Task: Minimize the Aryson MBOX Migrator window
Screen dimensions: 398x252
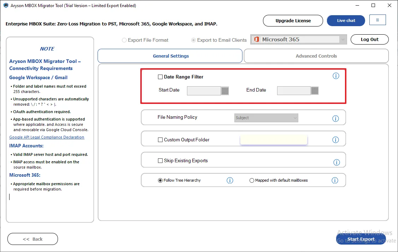Action: [x=357, y=5]
